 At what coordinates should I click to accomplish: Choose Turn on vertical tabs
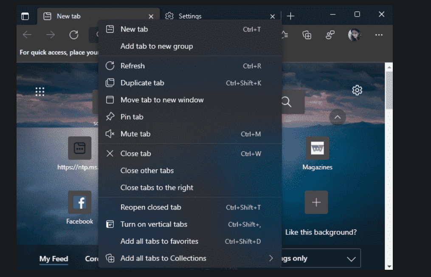(190, 224)
